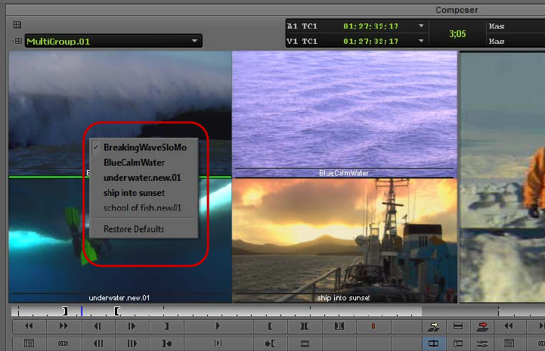Image resolution: width=545 pixels, height=351 pixels.
Task: Click the ship into sunset clip label
Action: click(343, 298)
